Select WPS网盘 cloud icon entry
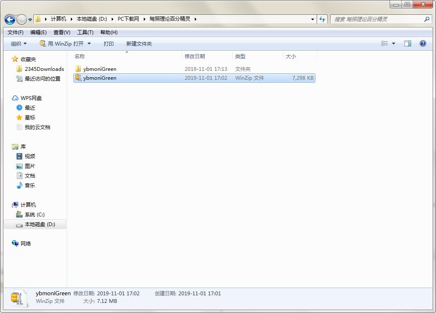This screenshot has width=436, height=313. pyautogui.click(x=27, y=98)
